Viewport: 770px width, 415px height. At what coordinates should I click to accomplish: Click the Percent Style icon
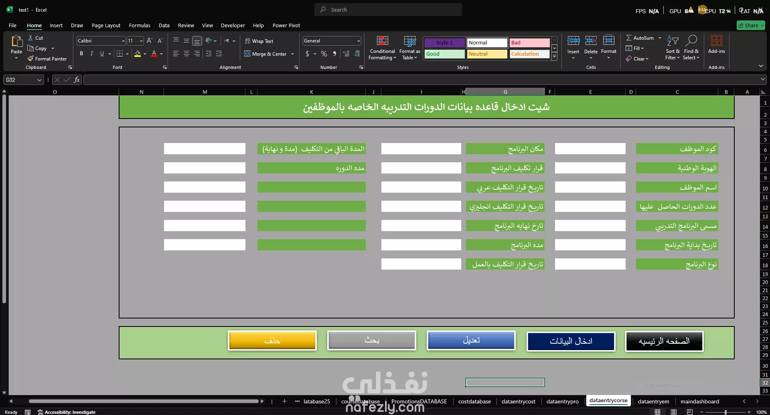(x=324, y=54)
